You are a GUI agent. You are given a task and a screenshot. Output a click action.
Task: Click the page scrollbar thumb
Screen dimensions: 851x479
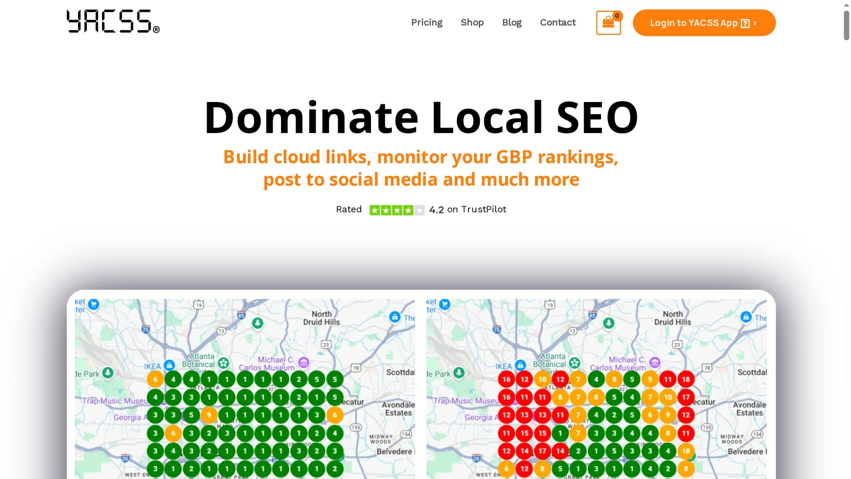[x=846, y=24]
